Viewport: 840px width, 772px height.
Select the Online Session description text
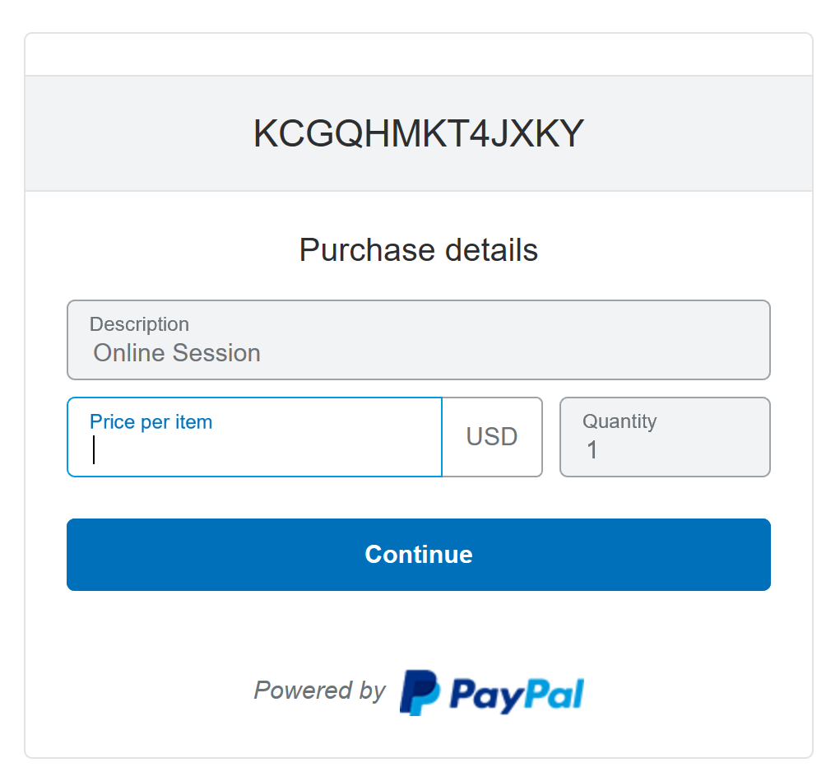pos(176,352)
